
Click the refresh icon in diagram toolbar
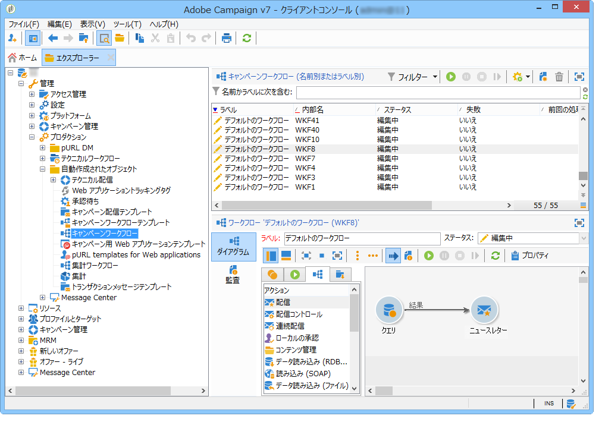496,256
